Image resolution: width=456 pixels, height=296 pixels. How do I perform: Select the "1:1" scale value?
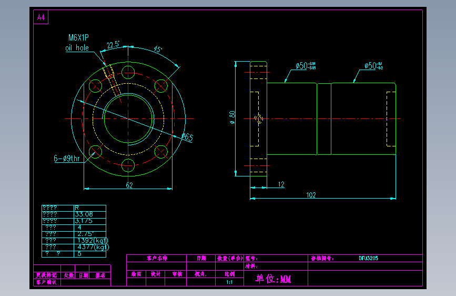[x=229, y=282]
